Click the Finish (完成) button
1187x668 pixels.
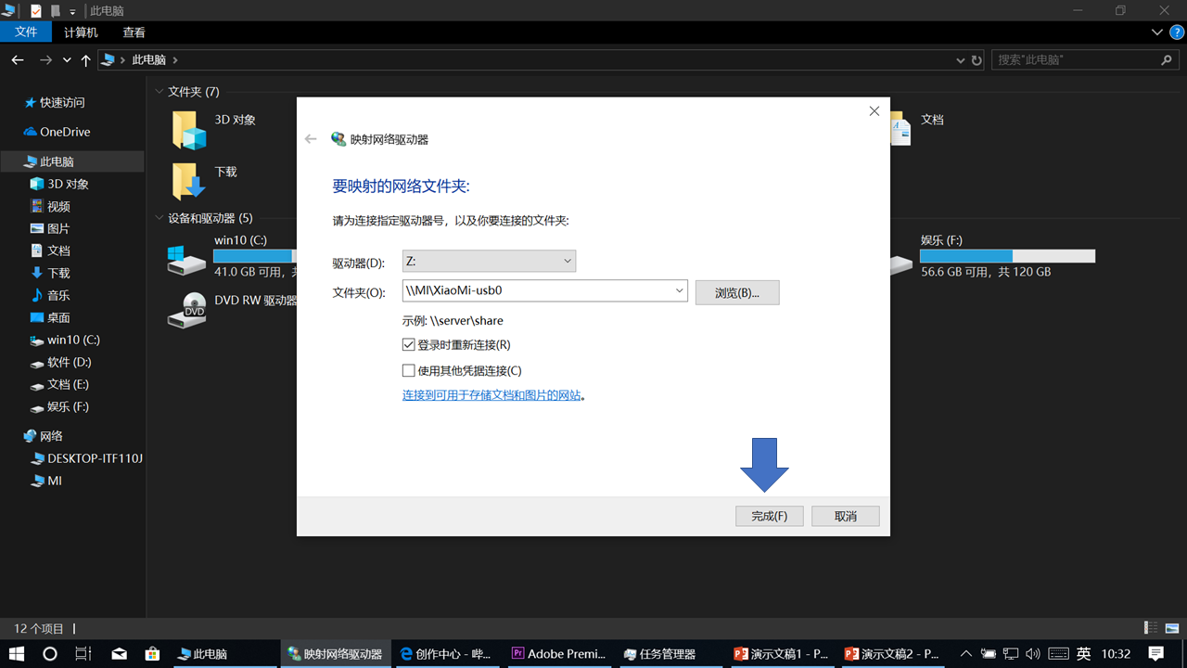770,516
